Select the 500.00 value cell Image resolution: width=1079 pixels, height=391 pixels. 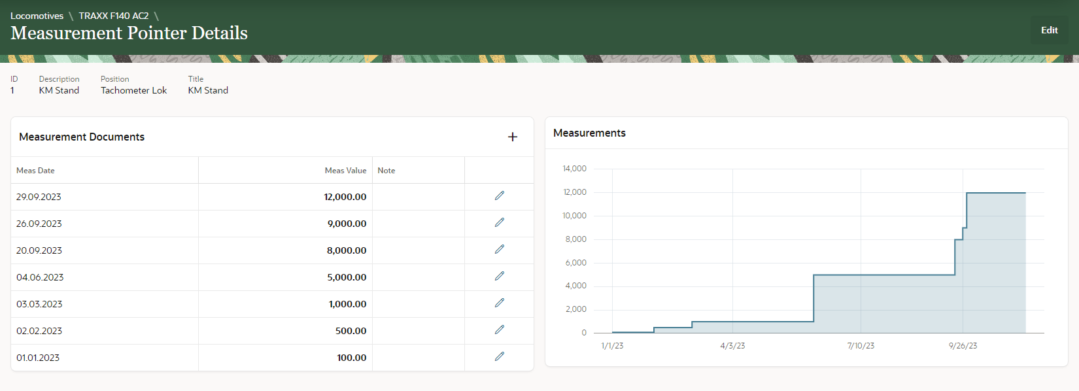351,331
